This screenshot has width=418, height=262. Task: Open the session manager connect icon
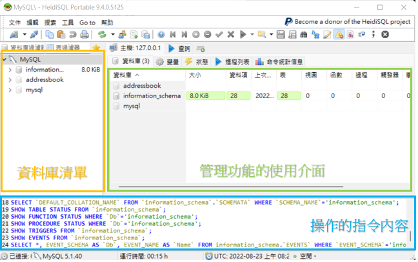coord(14,34)
